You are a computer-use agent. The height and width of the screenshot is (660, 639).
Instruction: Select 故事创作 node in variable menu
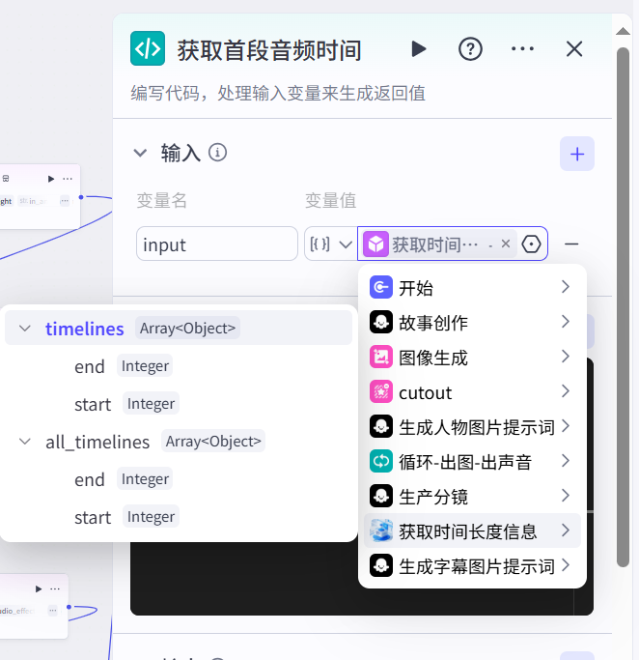pos(472,323)
